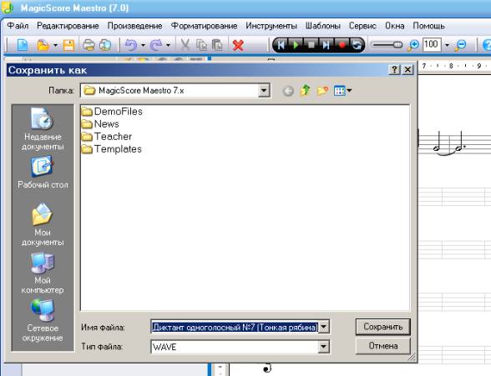This screenshot has height=376, width=491.
Task: Open the Окна menu
Action: [x=395, y=26]
